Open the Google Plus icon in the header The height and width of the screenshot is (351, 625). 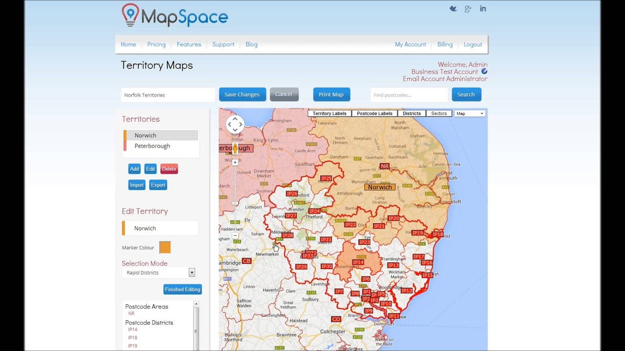(468, 9)
